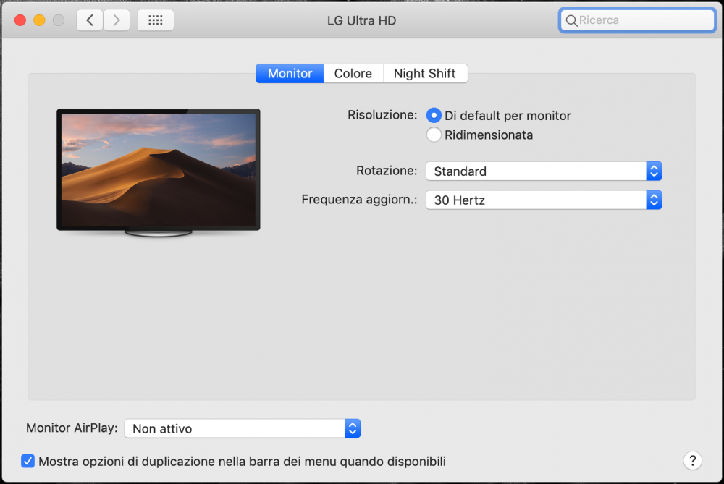Click into the Ricerca search field
The width and height of the screenshot is (724, 484).
coord(637,20)
